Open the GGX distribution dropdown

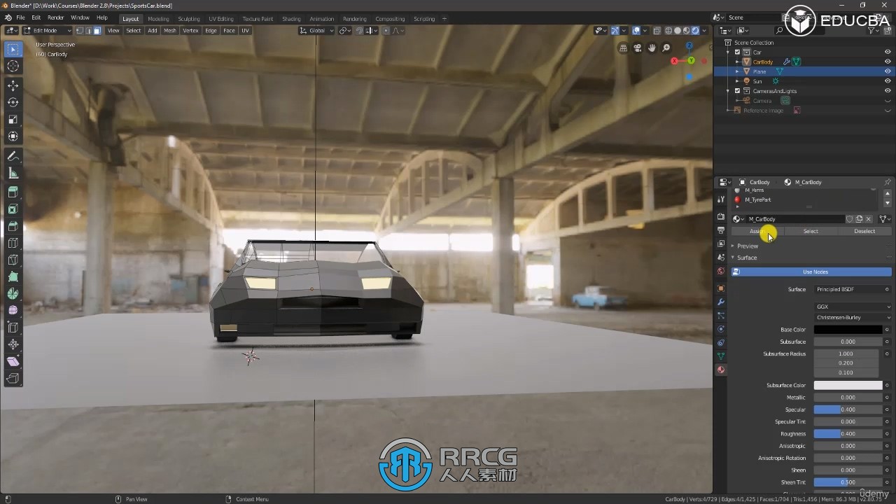point(853,307)
